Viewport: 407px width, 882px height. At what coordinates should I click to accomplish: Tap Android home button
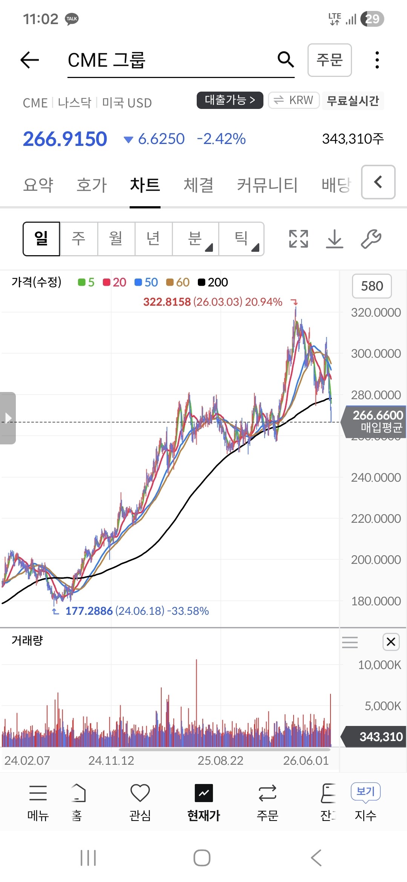pos(202,858)
